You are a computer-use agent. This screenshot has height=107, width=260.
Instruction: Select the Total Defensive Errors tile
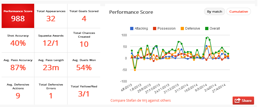(x=51, y=91)
